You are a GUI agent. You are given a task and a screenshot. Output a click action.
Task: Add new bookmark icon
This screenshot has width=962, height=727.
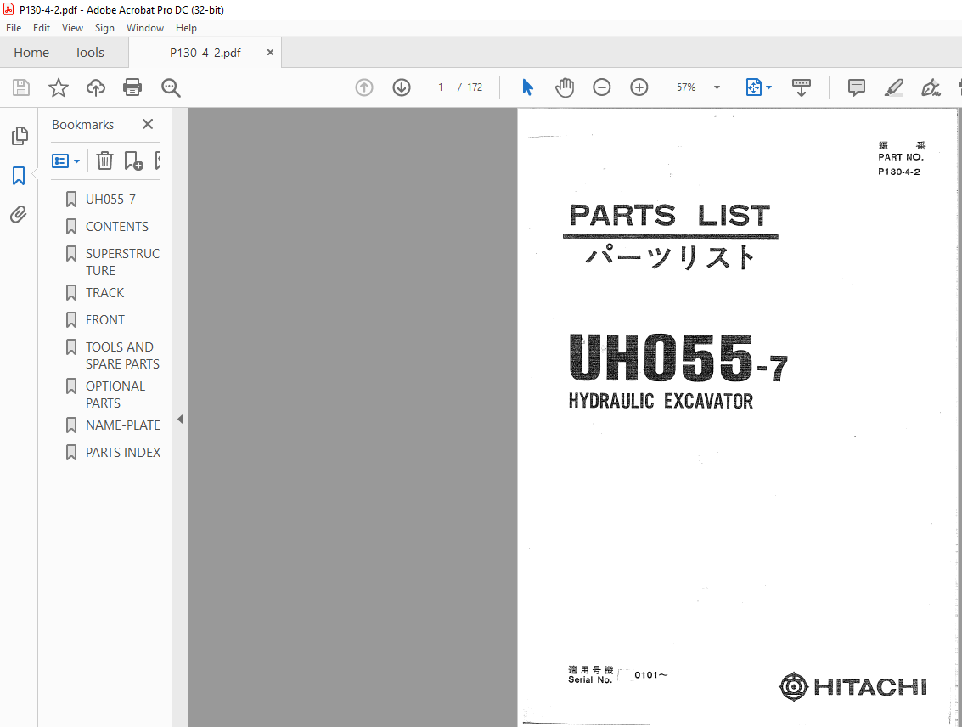[x=134, y=161]
